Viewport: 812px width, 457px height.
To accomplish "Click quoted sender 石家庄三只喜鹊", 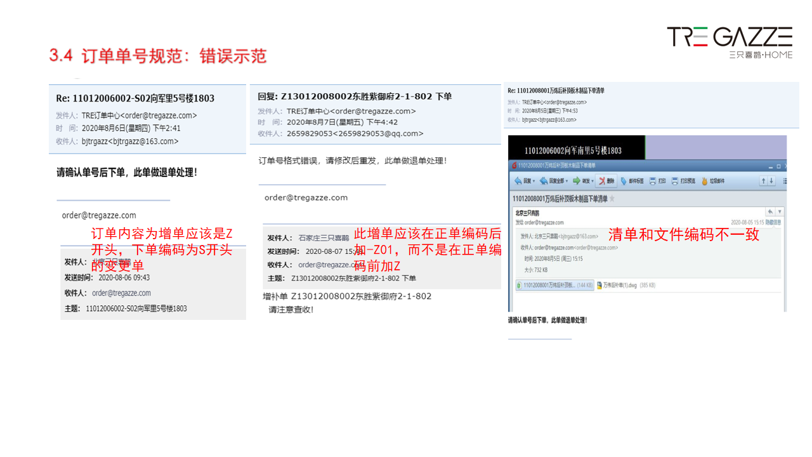I will click(324, 238).
